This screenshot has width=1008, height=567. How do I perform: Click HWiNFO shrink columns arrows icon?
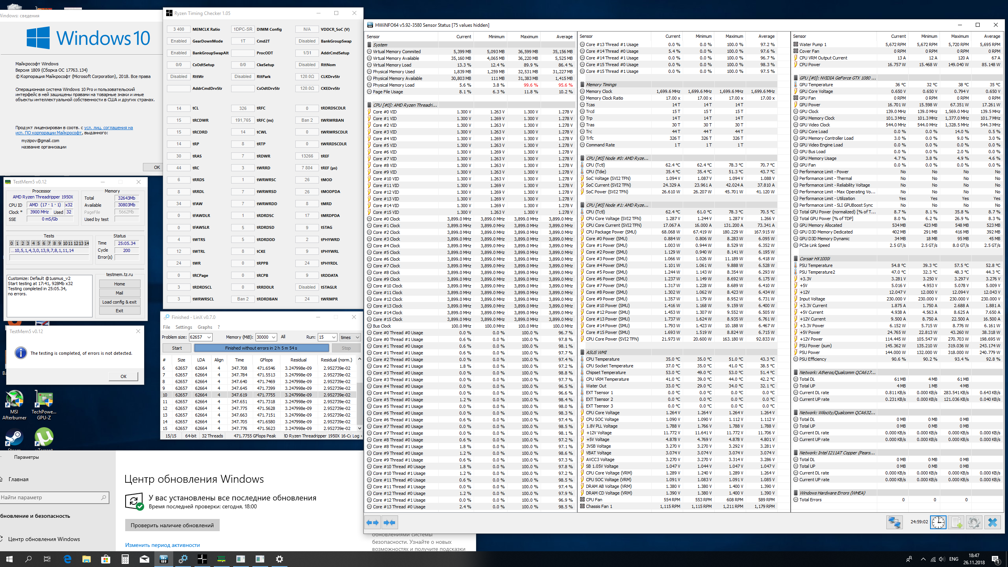[x=389, y=523]
